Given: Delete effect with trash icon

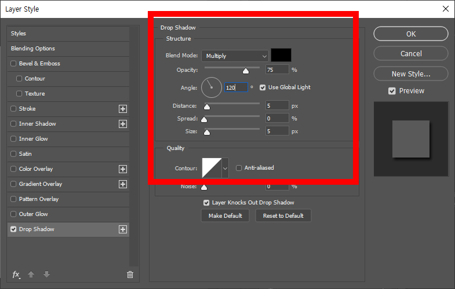Looking at the screenshot, I should [x=130, y=274].
